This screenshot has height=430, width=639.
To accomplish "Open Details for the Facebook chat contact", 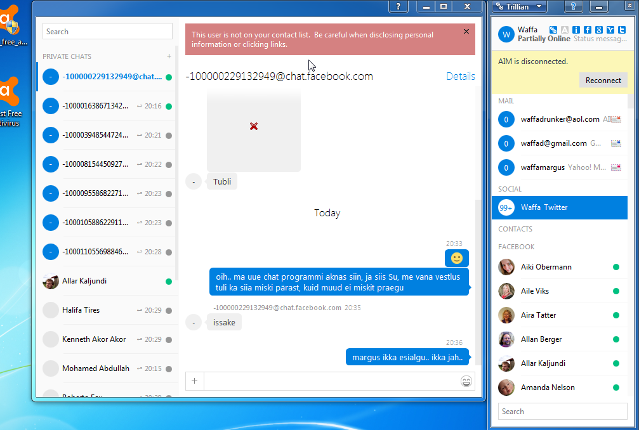I will click(x=461, y=76).
